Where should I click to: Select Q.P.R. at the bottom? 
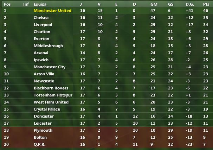point(39,144)
